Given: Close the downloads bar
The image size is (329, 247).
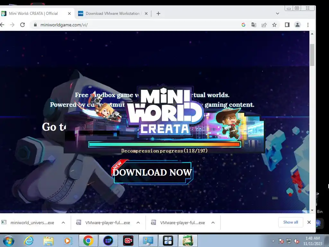Looking at the screenshot, I should tap(309, 222).
